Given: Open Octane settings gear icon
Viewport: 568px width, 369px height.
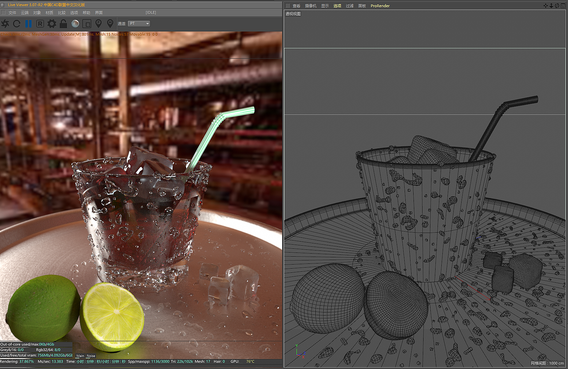Looking at the screenshot, I should click(x=52, y=23).
